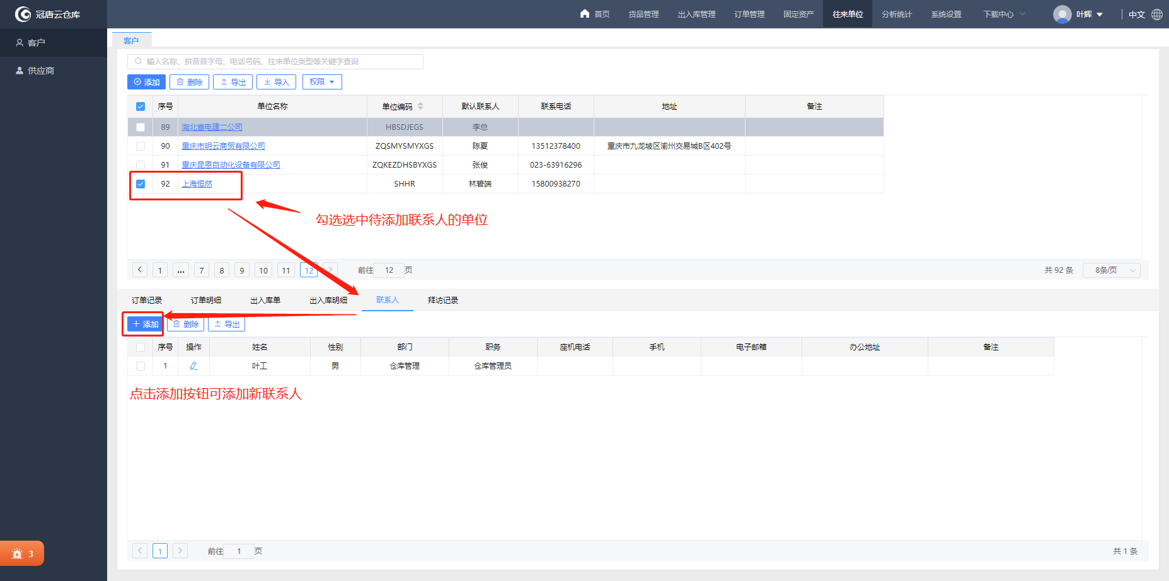The image size is (1169, 581).
Task: Click the top 导出 customer button
Action: click(233, 82)
